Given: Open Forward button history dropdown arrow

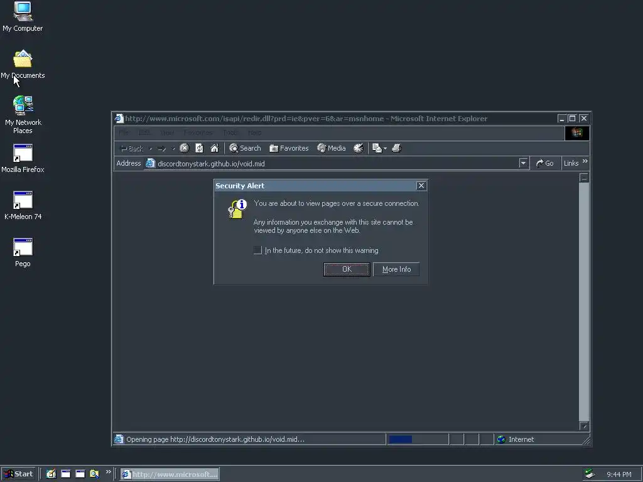Looking at the screenshot, I should click(x=173, y=149).
